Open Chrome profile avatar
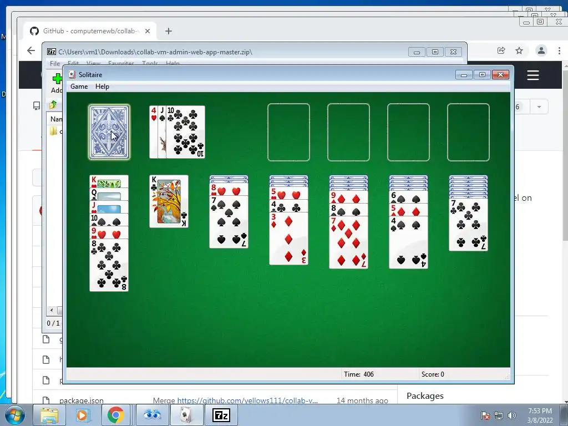The height and width of the screenshot is (426, 568). pyautogui.click(x=541, y=50)
